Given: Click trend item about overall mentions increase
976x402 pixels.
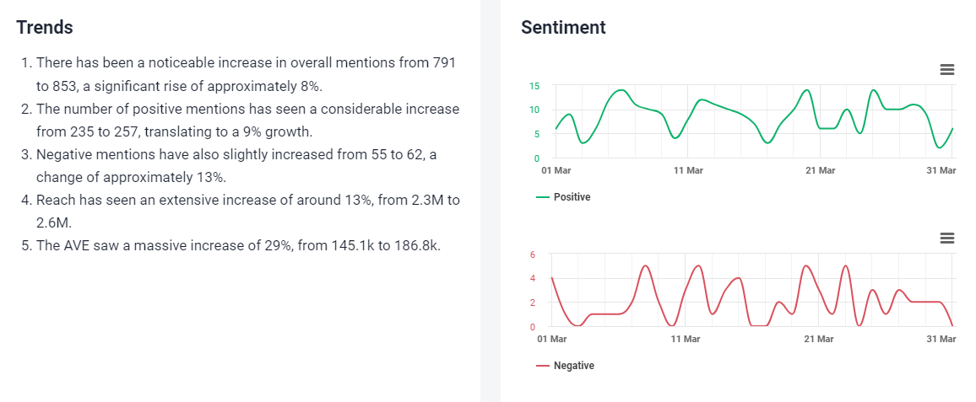Looking at the screenshot, I should click(x=239, y=74).
